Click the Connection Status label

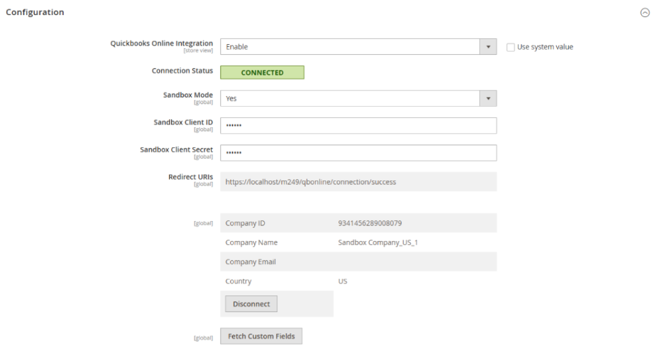[182, 71]
